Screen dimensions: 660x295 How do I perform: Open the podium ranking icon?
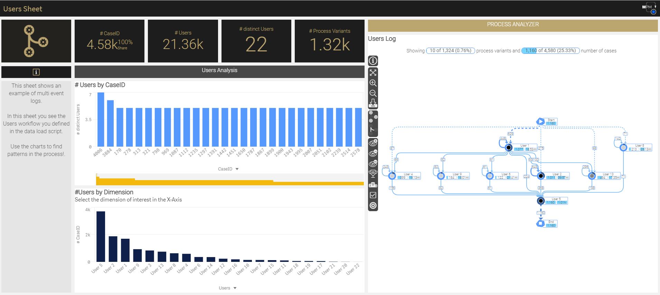[x=373, y=185]
